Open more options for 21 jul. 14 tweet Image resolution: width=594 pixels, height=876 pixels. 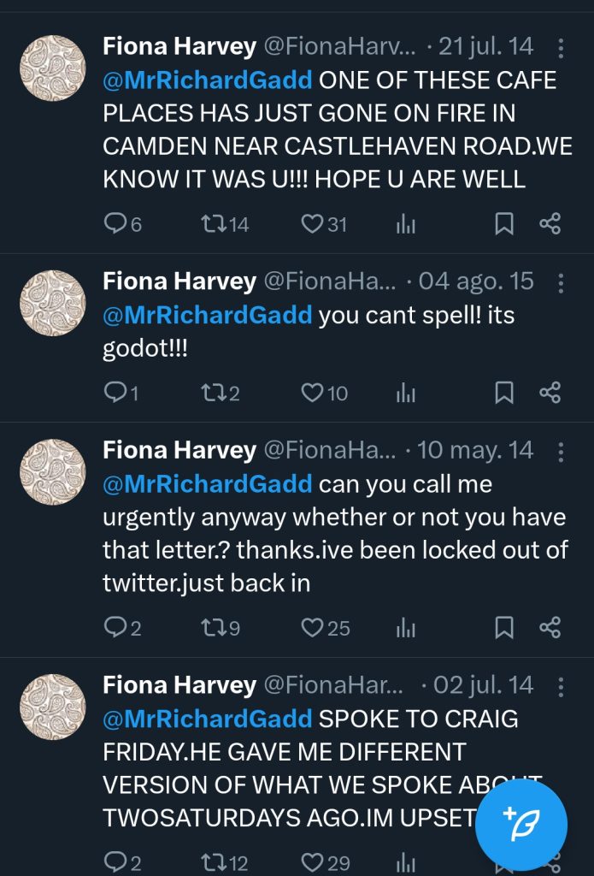(560, 47)
